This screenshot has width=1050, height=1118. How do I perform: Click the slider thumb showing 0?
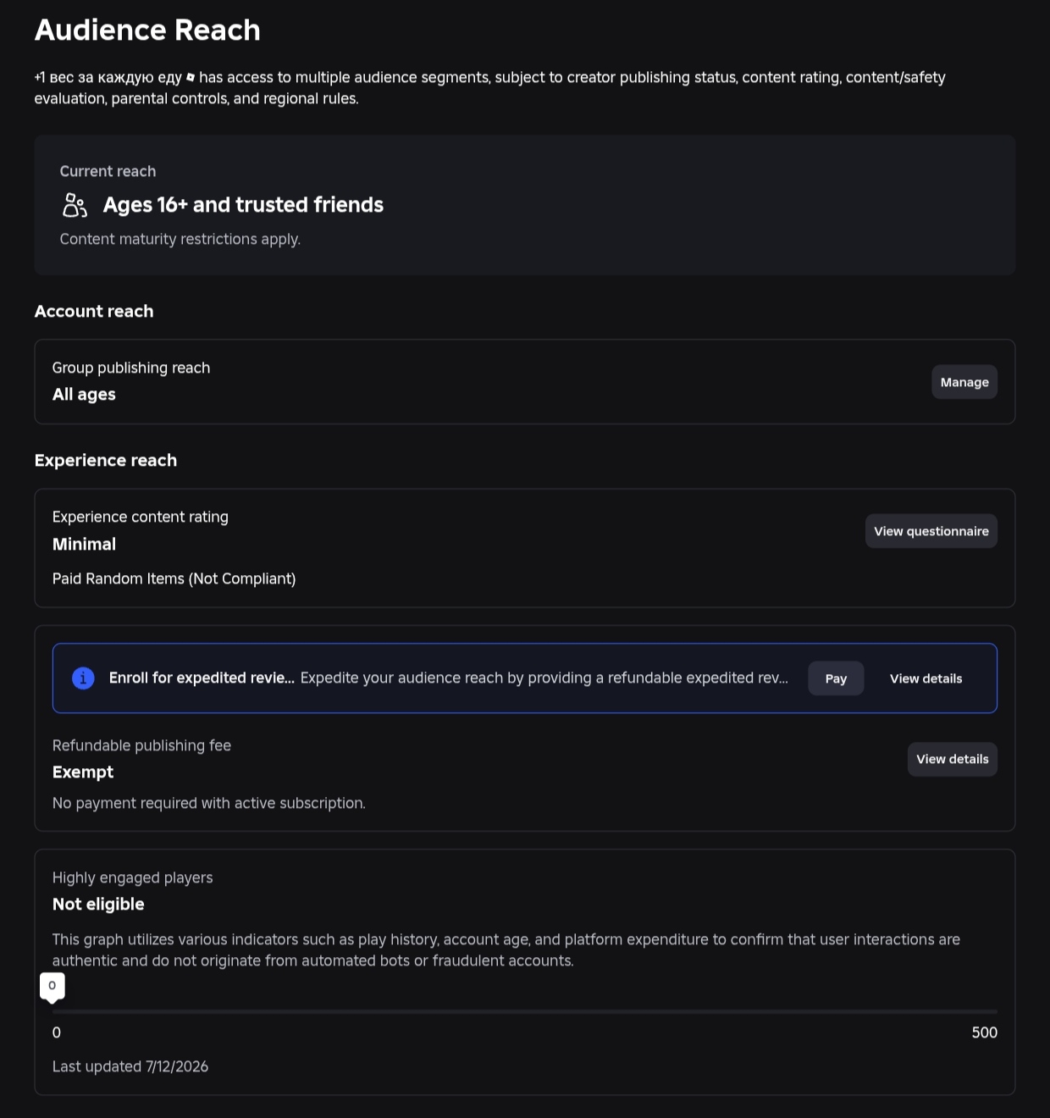coord(52,987)
